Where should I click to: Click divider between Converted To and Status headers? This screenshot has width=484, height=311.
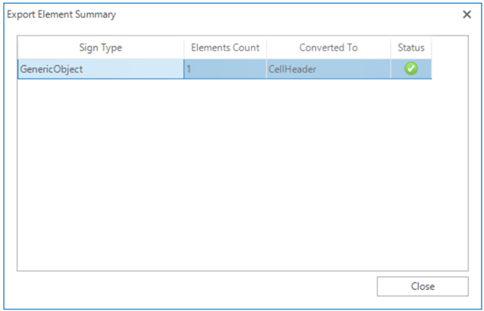click(x=391, y=48)
